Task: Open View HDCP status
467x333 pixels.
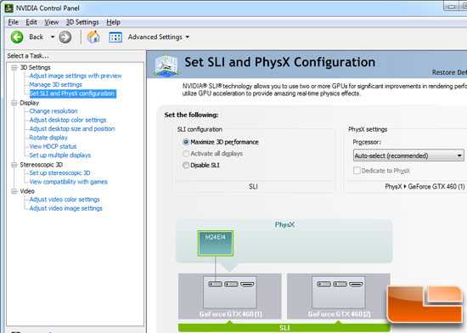Action: pos(53,147)
